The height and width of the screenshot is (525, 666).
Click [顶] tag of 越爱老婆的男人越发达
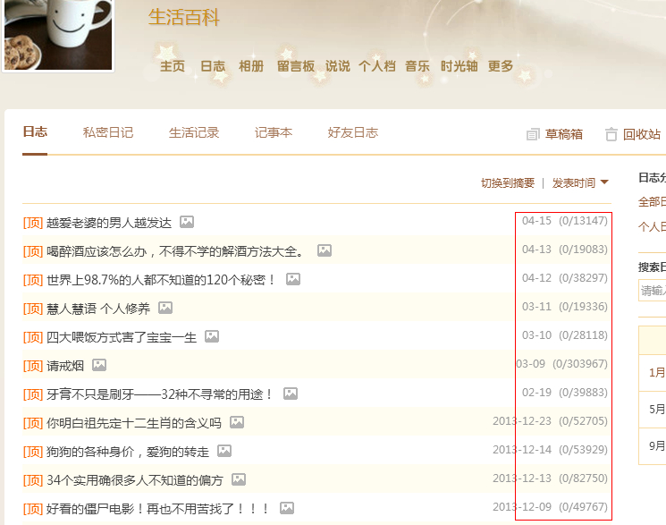point(33,223)
